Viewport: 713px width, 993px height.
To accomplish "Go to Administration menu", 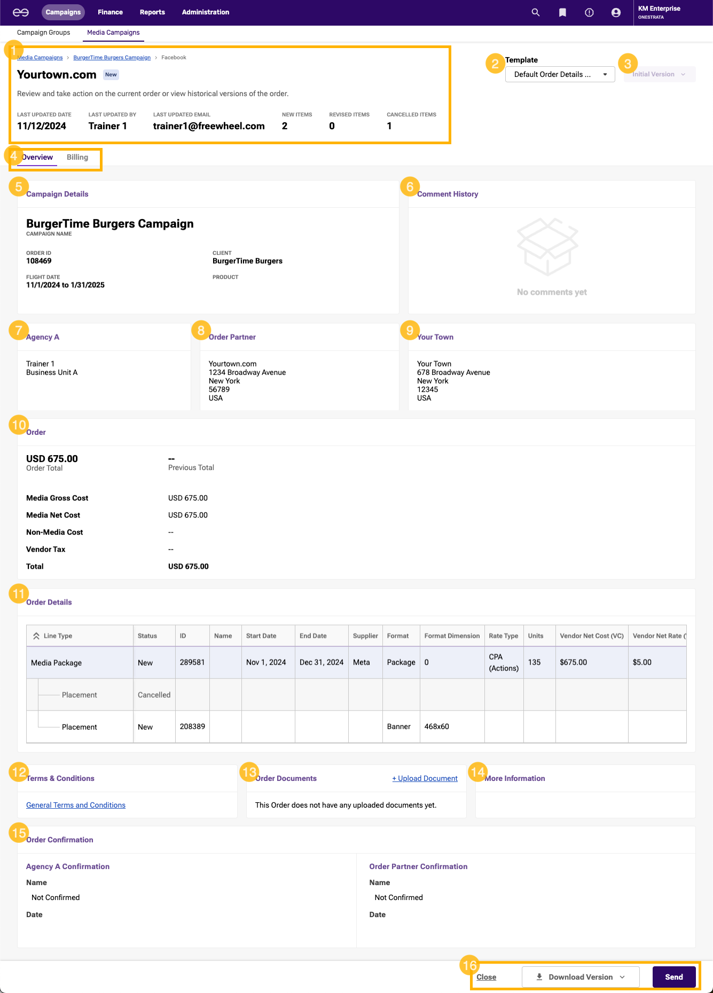I will point(206,12).
